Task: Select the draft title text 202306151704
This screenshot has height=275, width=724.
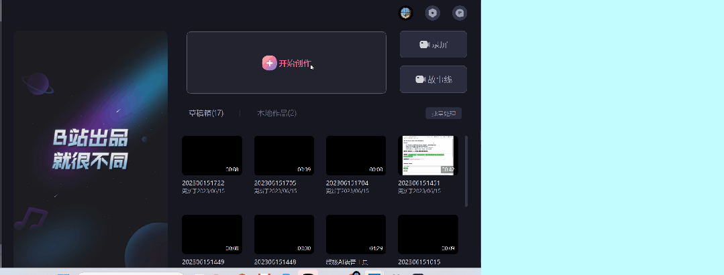Action: (347, 183)
